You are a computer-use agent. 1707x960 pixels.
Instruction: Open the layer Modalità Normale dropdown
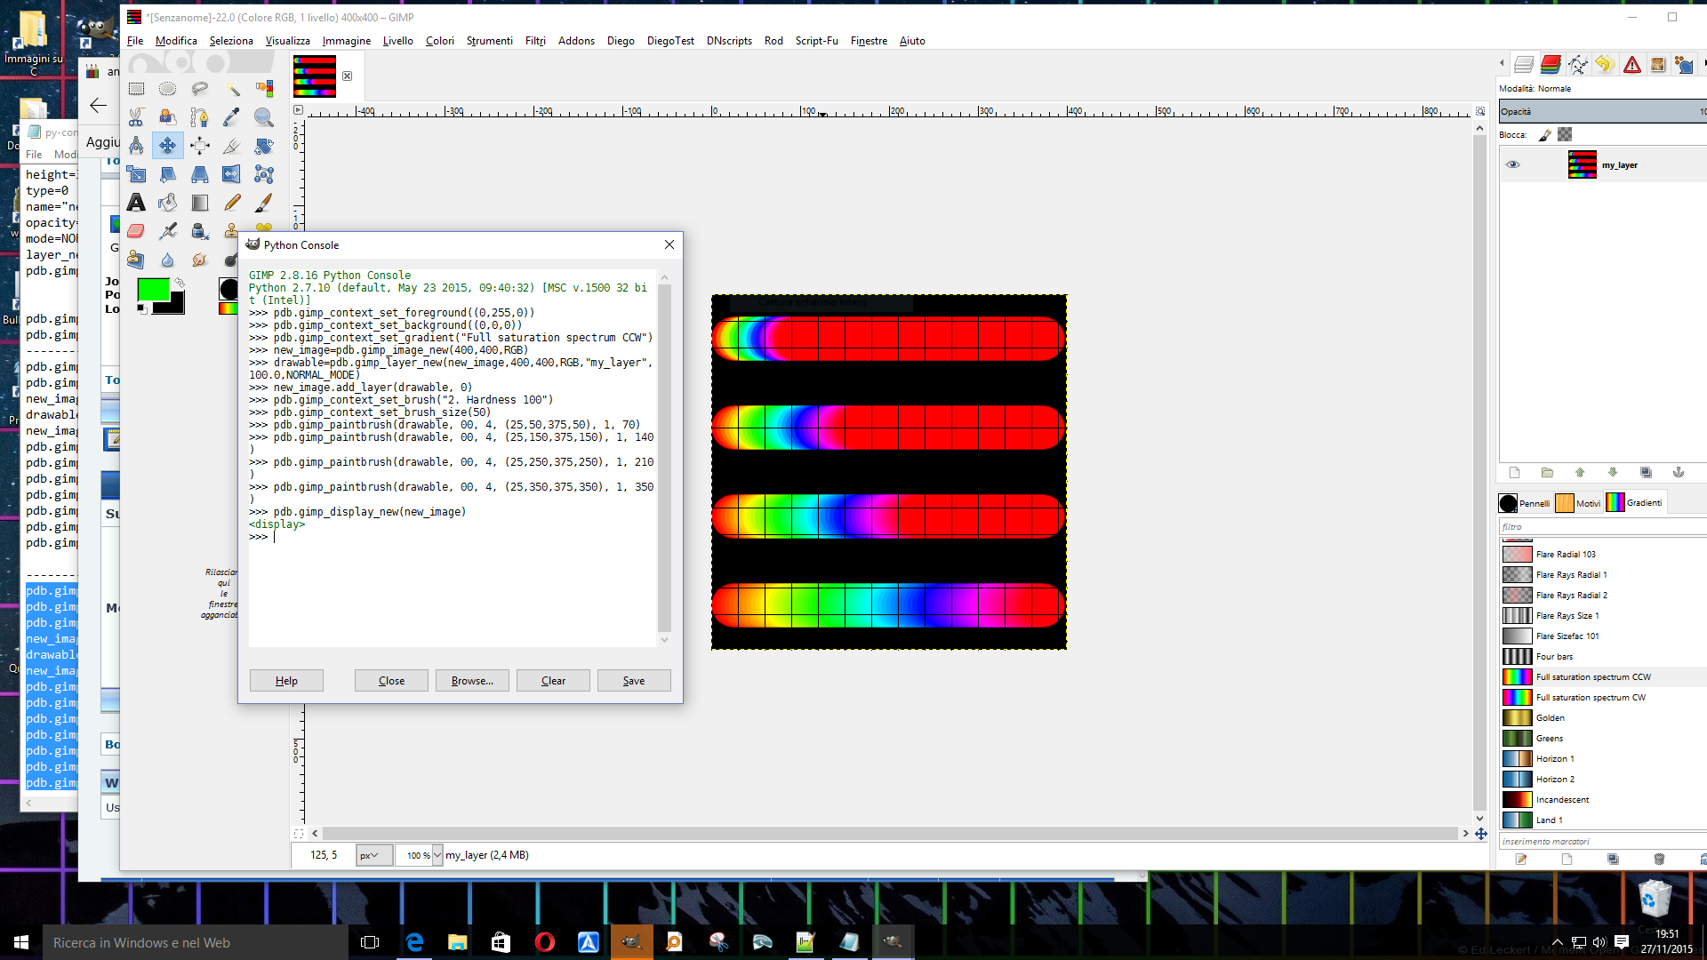point(1600,88)
